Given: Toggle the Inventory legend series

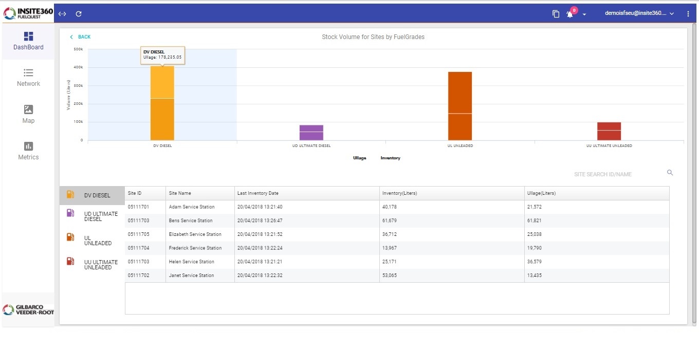Looking at the screenshot, I should pos(390,158).
